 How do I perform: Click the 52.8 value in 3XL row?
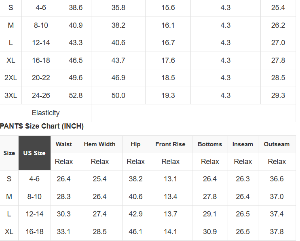(76, 96)
